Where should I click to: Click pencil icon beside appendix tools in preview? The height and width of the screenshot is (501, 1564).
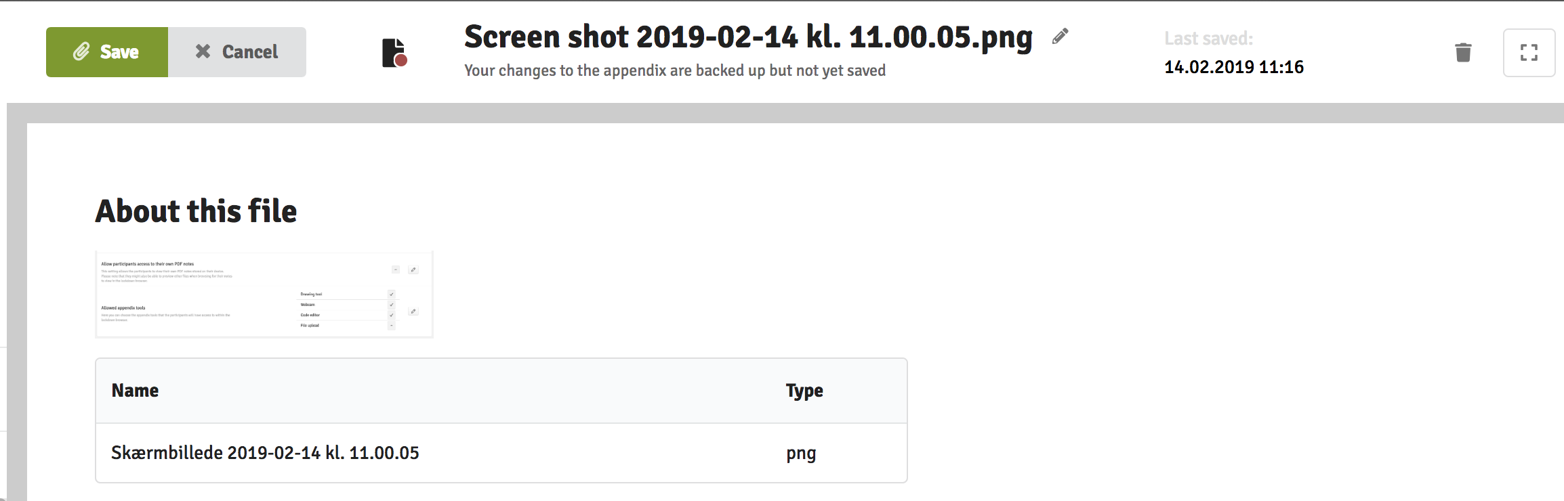point(413,311)
